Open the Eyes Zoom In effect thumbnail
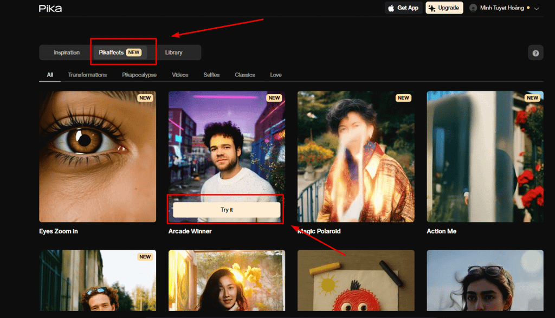The width and height of the screenshot is (555, 318). 98,156
